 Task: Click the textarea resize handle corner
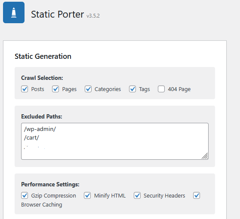coord(205,156)
